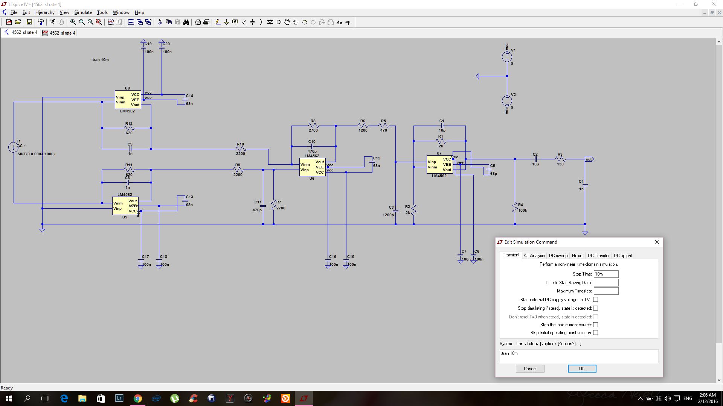Select the Draw Wire pencil tool

(218, 22)
